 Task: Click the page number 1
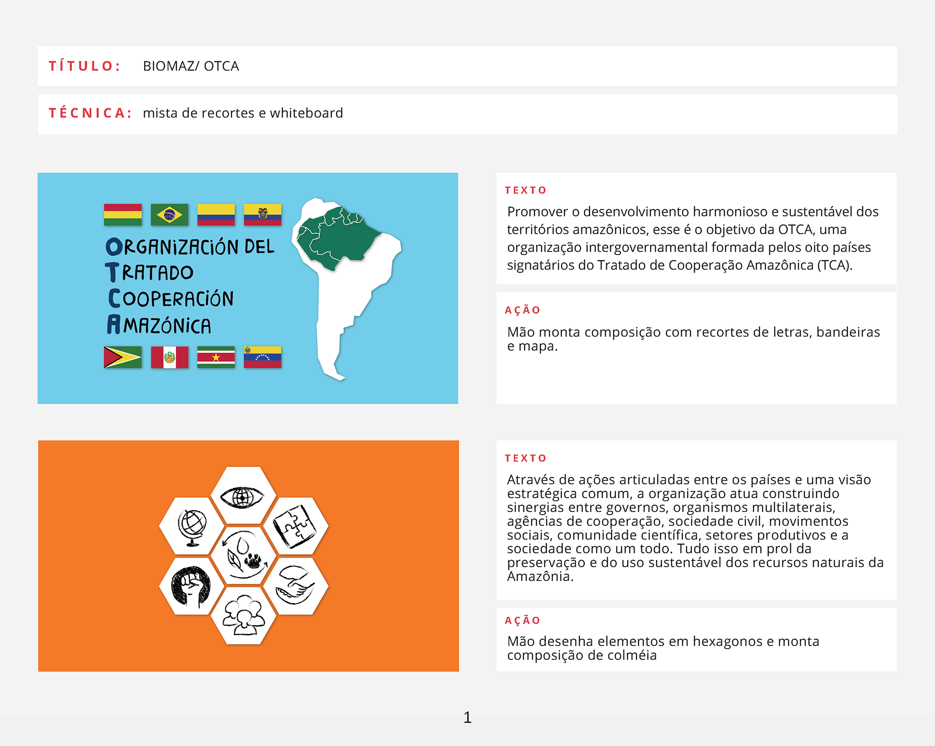(x=467, y=717)
